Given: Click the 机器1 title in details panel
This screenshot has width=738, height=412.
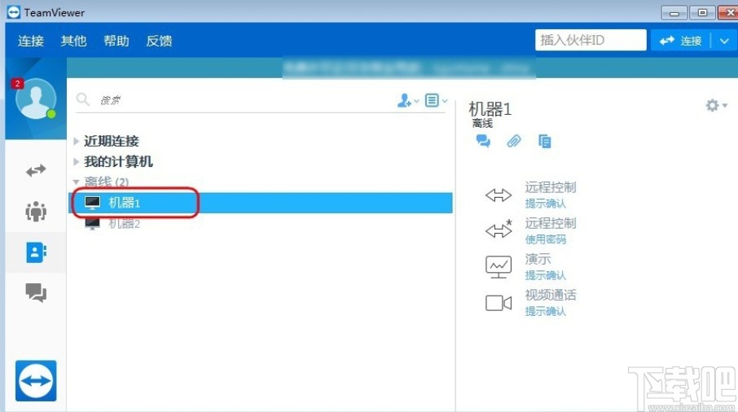Looking at the screenshot, I should tap(490, 109).
